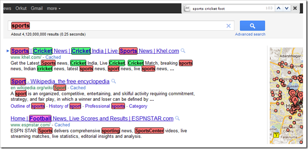
Task: Click the blue magnifier search button
Action: [x=253, y=26]
